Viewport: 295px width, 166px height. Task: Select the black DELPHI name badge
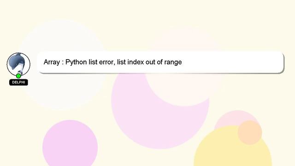pos(18,82)
